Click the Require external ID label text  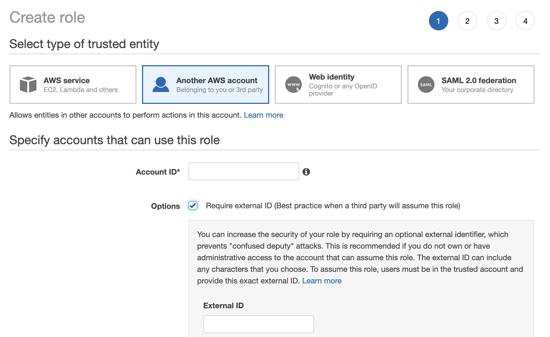(333, 206)
